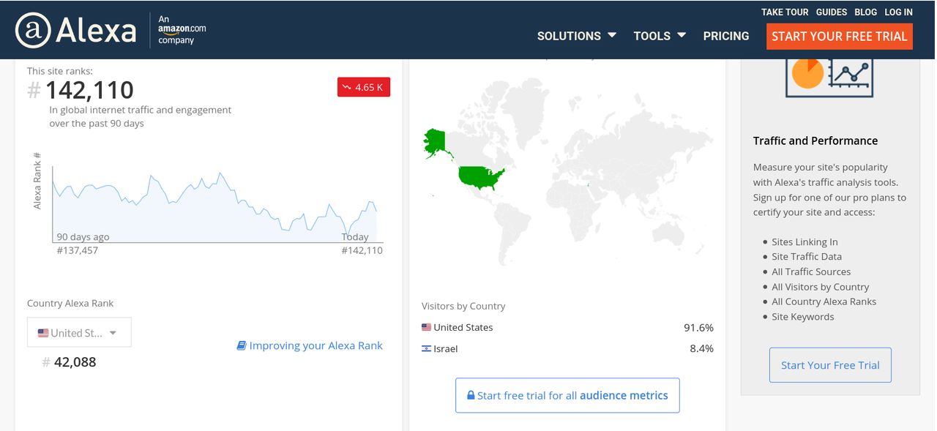
Task: Open the TAKE TOUR link
Action: click(785, 12)
